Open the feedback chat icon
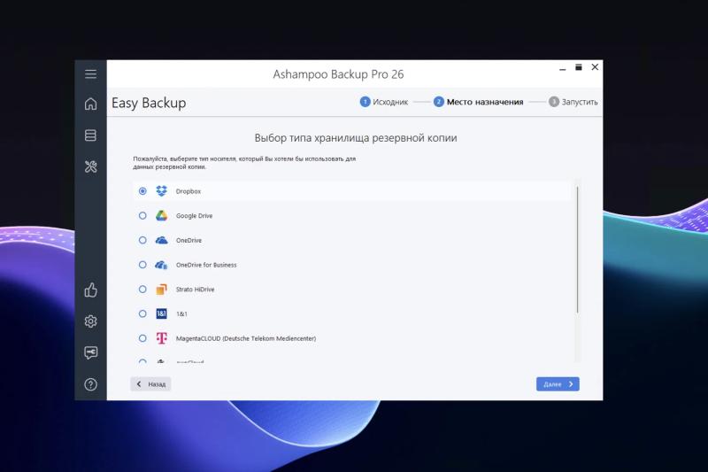This screenshot has height=472, width=708. [x=90, y=352]
